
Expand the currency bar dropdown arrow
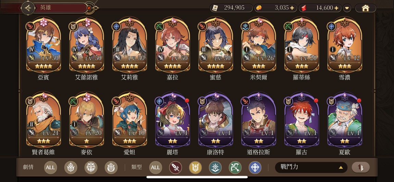347,8
